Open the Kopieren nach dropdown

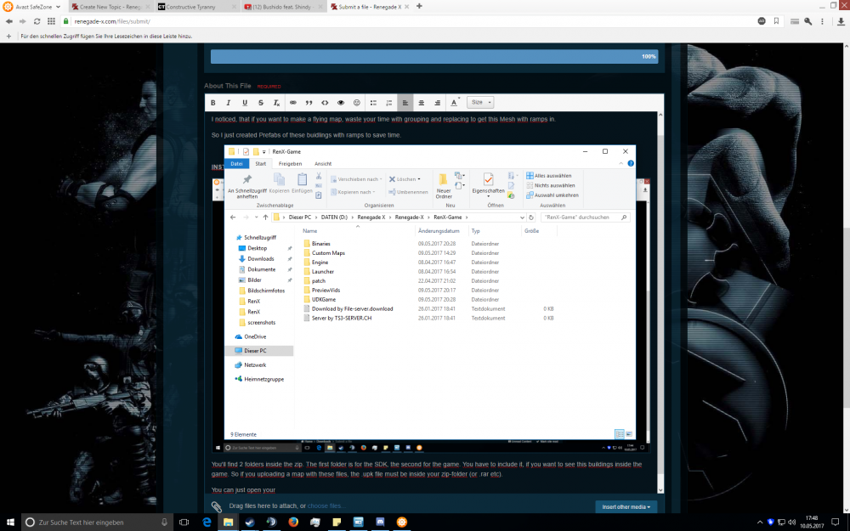tap(353, 192)
